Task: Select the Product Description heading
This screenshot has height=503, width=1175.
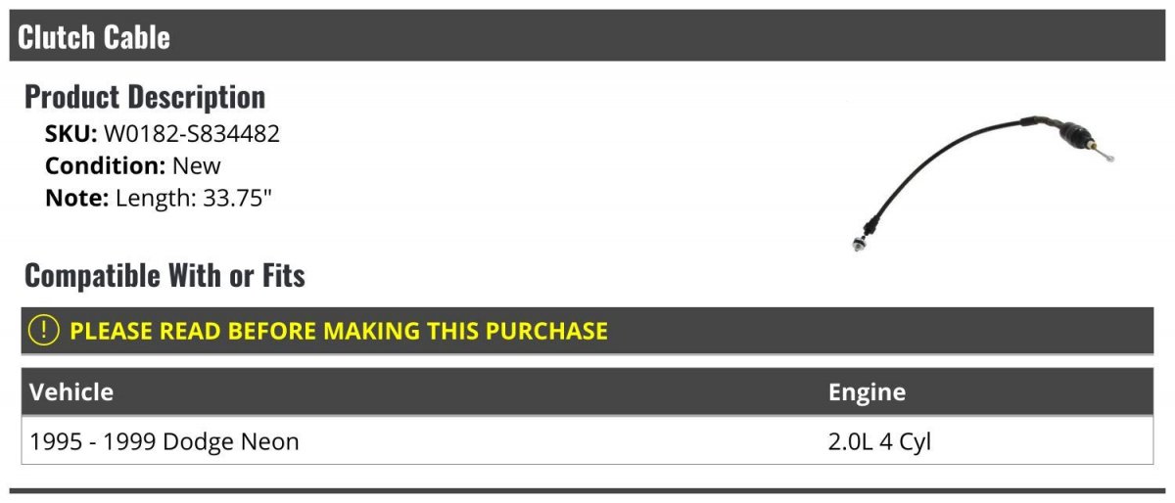Action: pyautogui.click(x=145, y=97)
